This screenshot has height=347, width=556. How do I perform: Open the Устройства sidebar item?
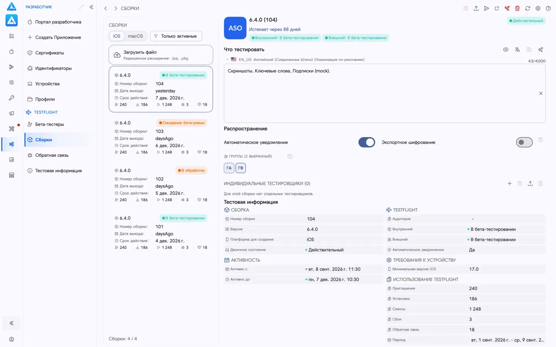[58, 84]
